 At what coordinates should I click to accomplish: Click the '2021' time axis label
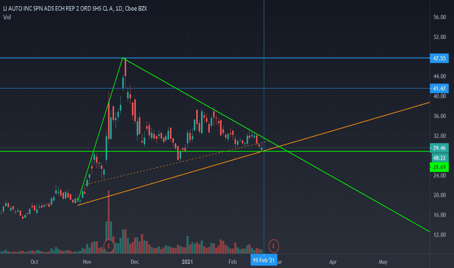pos(187,262)
